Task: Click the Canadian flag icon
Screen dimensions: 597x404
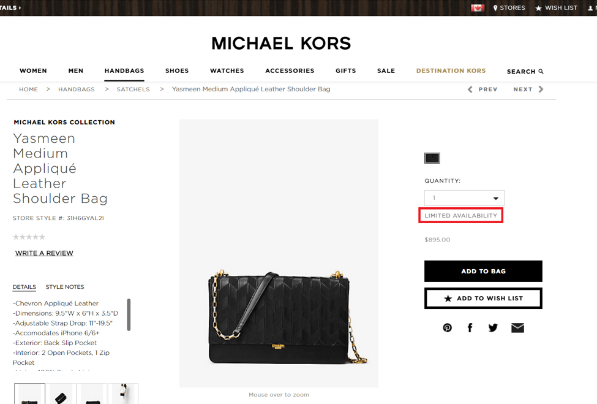Action: click(x=478, y=7)
